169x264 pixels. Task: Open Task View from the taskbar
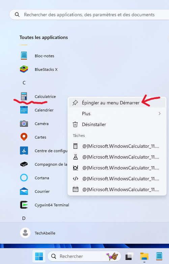coord(130,256)
